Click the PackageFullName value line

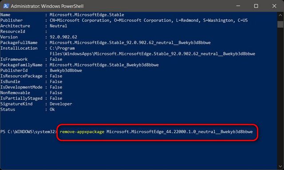pos(130,43)
